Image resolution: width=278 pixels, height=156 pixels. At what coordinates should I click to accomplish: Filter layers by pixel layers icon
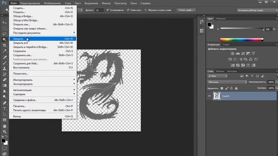[242, 76]
